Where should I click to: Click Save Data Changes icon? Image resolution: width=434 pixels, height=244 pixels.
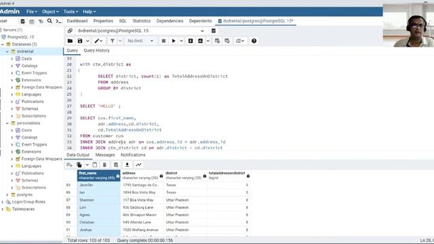click(x=116, y=165)
